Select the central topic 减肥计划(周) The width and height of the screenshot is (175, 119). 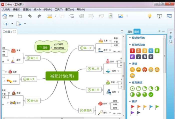pyautogui.click(x=62, y=76)
